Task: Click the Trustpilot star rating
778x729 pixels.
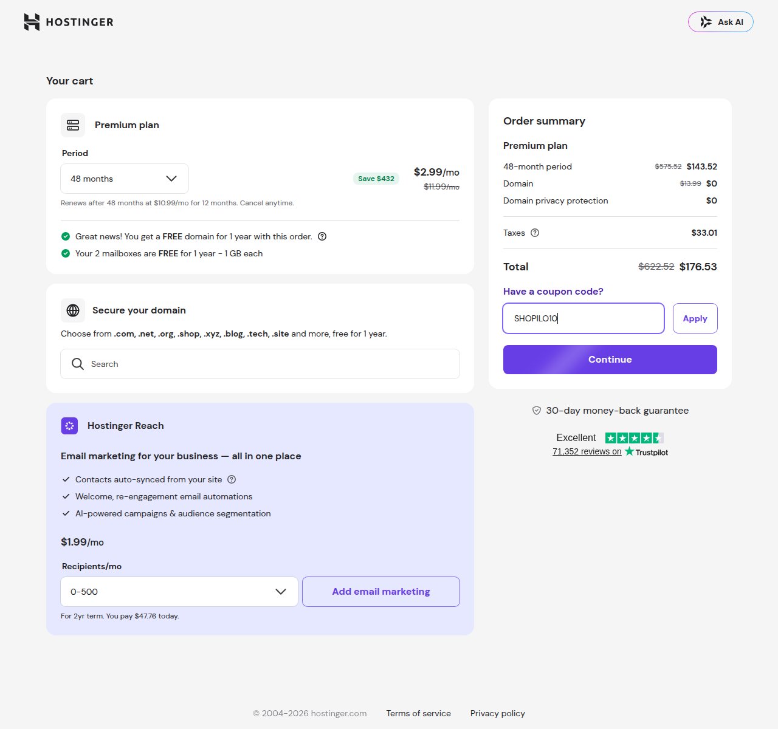Action: (x=635, y=438)
